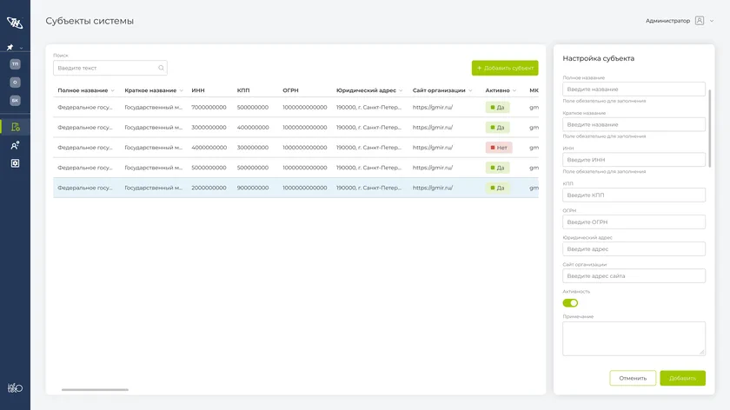Open the https://gmir.ru/ link in the 4000000000 row
The height and width of the screenshot is (410, 730).
pos(433,148)
